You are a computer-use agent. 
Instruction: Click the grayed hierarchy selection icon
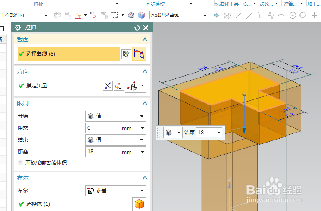coord(104,15)
